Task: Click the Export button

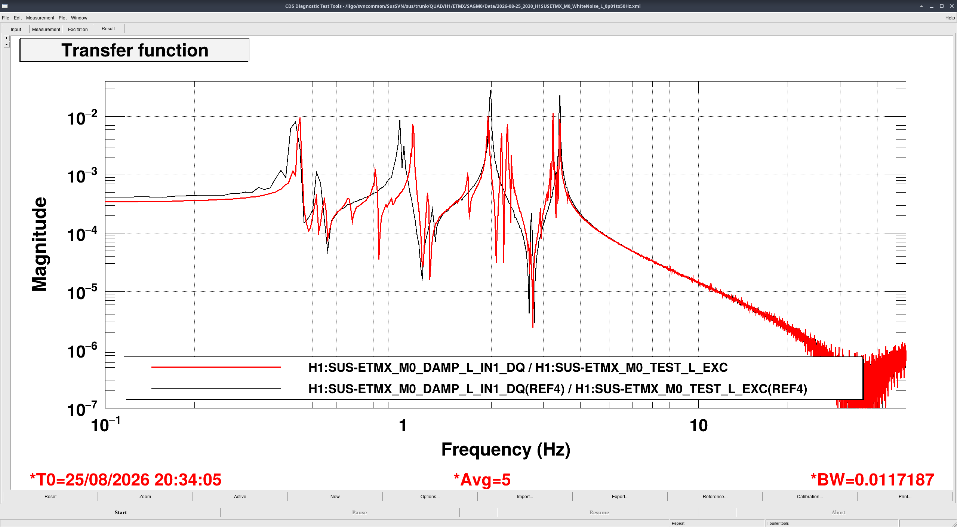Action: [x=620, y=496]
